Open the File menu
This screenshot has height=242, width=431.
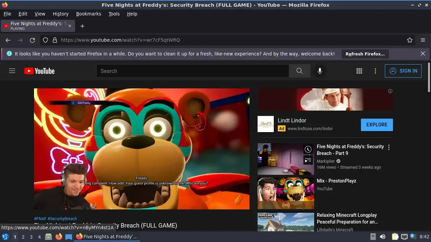coord(7,14)
